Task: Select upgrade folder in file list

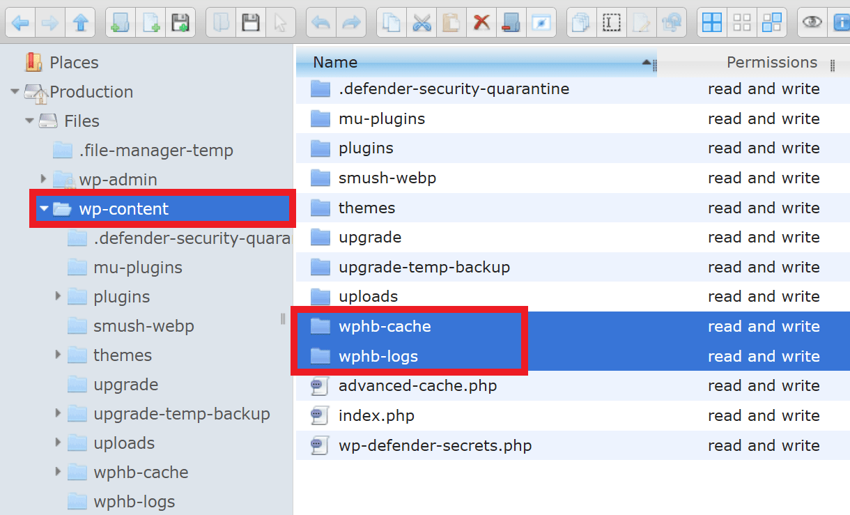Action: (x=573, y=237)
